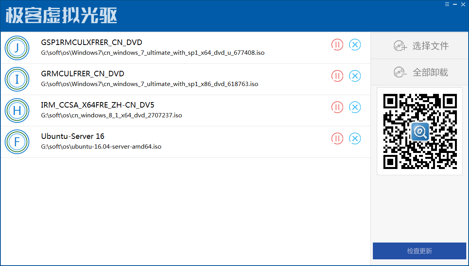Unmount the GSP1RMCULXFRER_CN_DVD image
This screenshot has width=469, height=266.
pyautogui.click(x=355, y=45)
